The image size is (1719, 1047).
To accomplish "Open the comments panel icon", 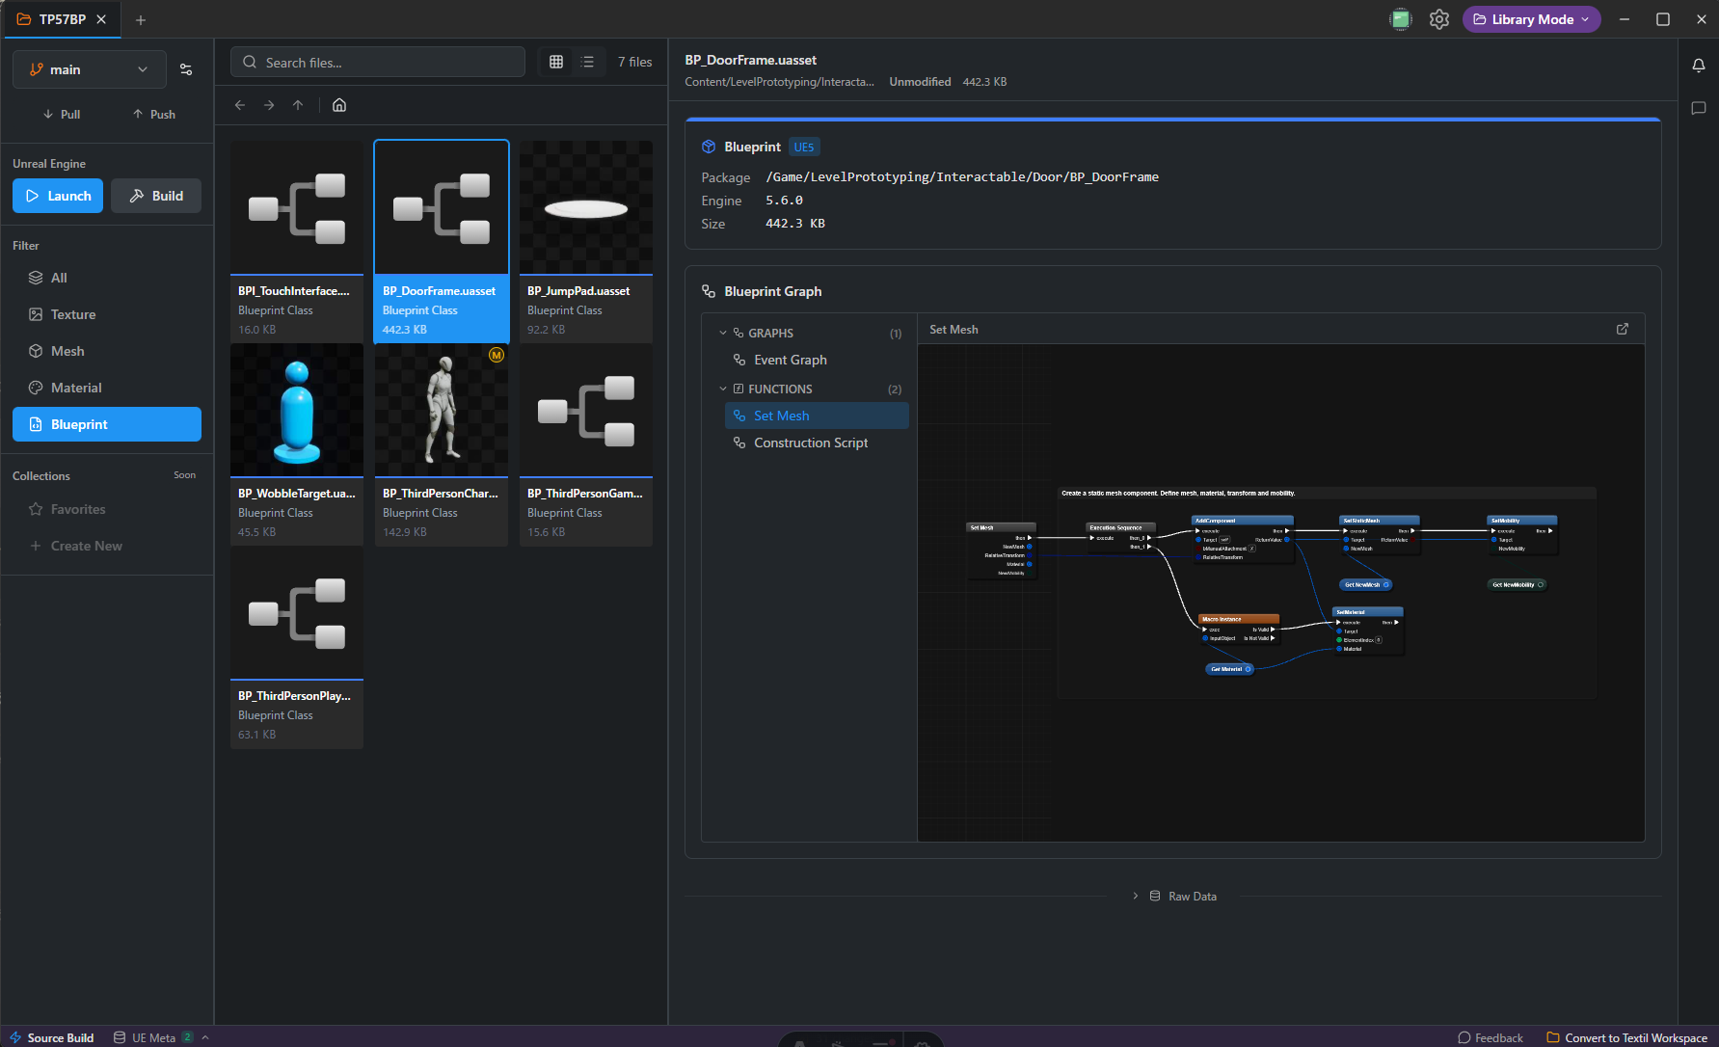I will [1698, 108].
